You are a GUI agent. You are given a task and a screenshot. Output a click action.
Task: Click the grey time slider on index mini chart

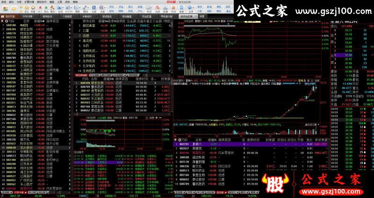click(x=101, y=121)
